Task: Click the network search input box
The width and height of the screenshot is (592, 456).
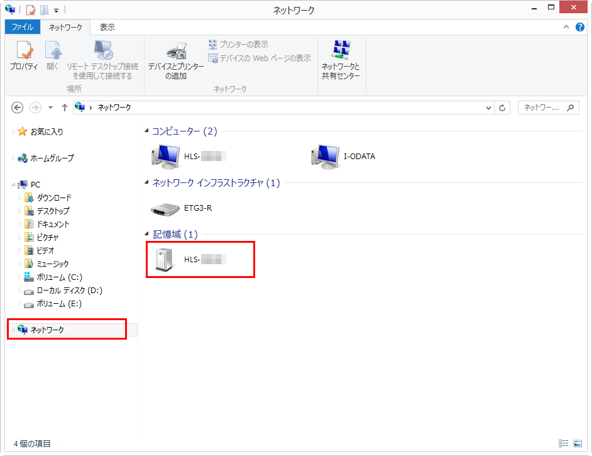Action: click(x=542, y=108)
